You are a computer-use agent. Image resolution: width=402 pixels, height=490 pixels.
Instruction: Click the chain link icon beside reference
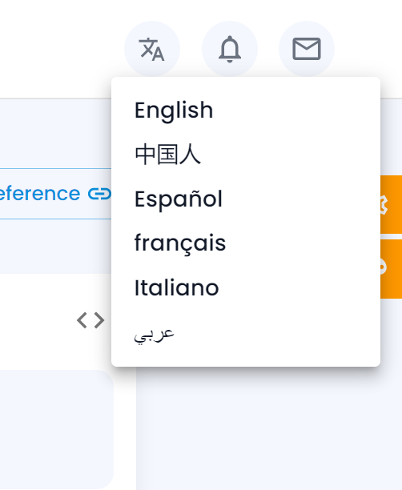pos(99,194)
